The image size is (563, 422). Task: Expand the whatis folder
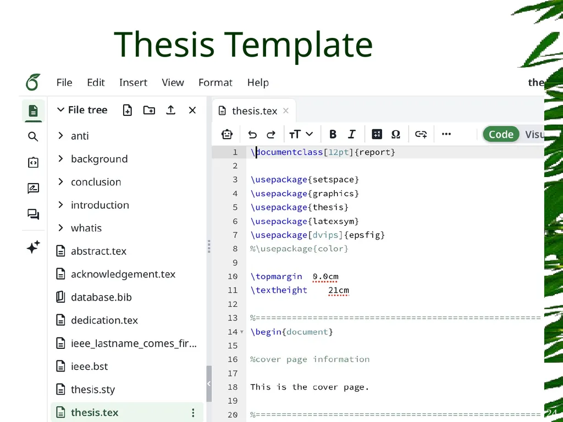click(x=60, y=227)
